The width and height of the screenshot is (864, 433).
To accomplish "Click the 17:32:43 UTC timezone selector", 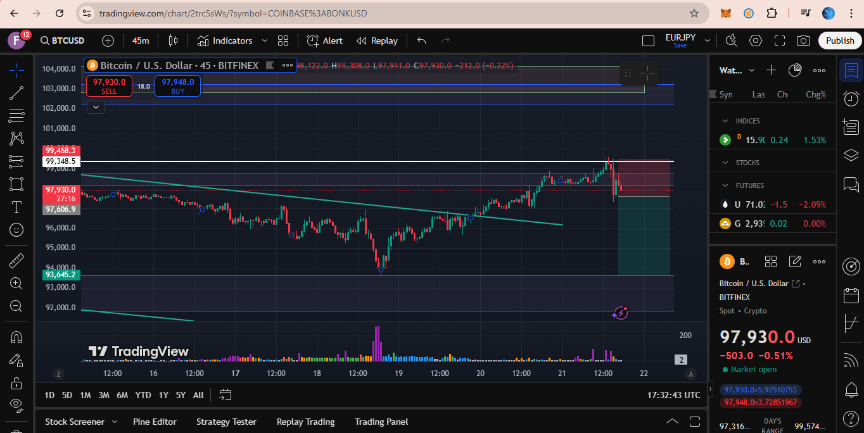I will (x=674, y=395).
